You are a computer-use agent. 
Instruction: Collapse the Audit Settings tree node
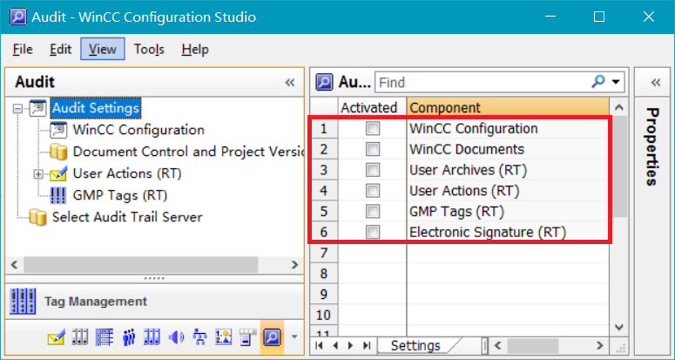click(x=18, y=109)
